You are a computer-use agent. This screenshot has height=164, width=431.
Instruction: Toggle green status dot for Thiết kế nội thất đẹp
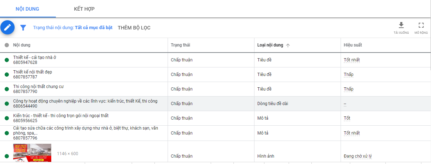6,75
